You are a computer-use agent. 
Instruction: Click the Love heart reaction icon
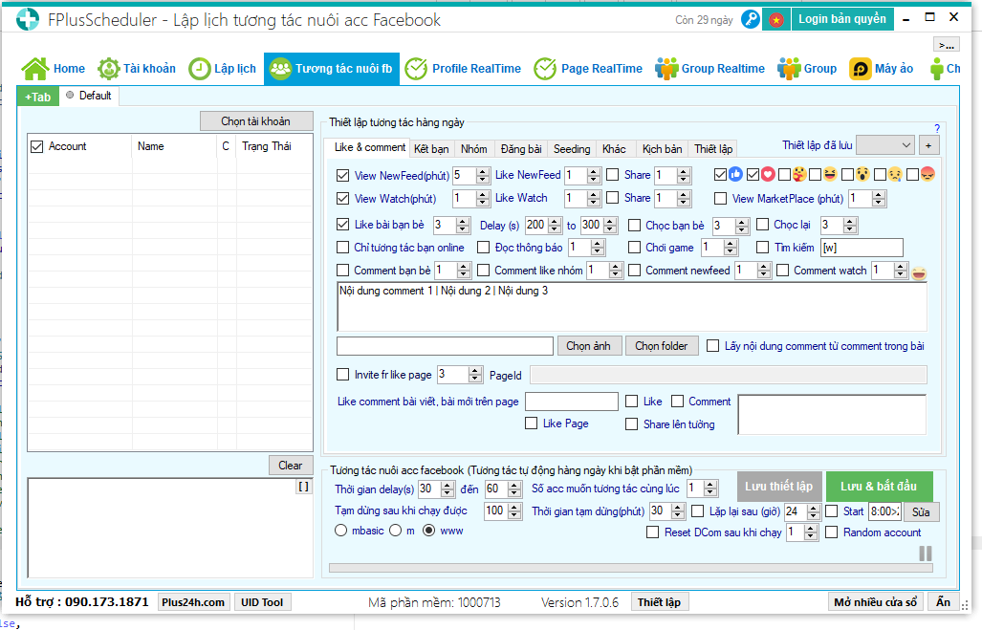pyautogui.click(x=768, y=175)
